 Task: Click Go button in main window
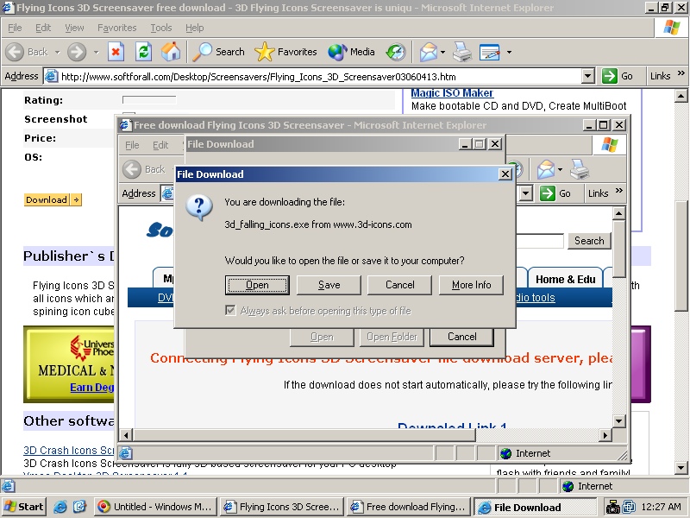click(x=618, y=76)
